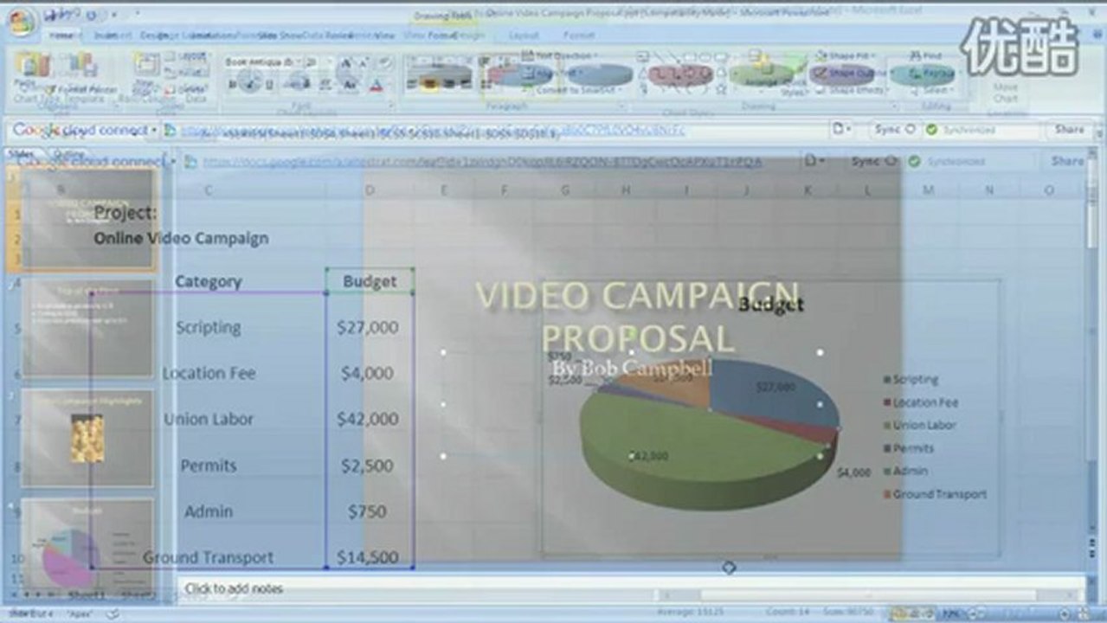
Task: Click the By Bob Campbell subtitle on the slide
Action: coord(632,369)
